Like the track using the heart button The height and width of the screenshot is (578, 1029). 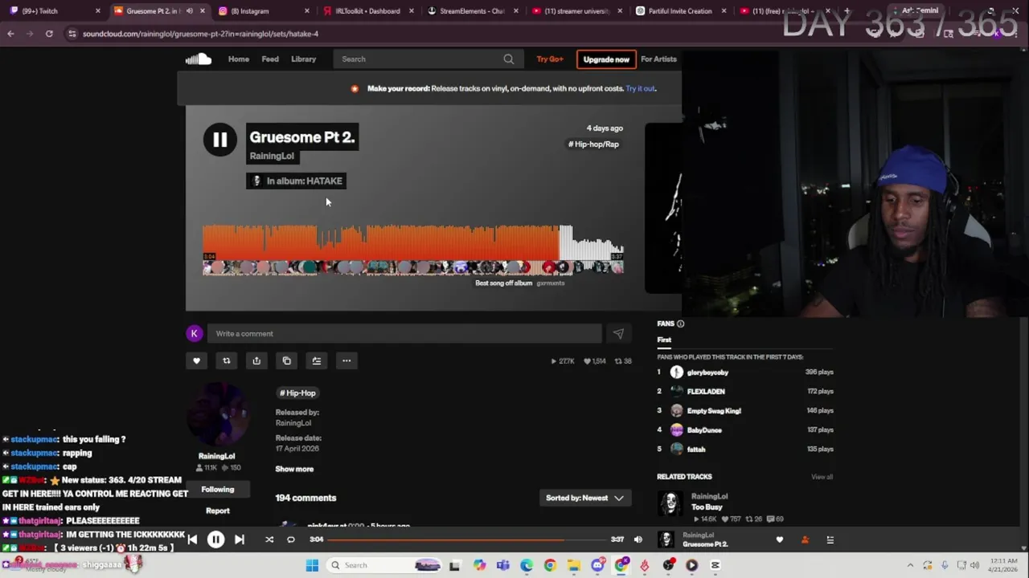click(x=196, y=361)
